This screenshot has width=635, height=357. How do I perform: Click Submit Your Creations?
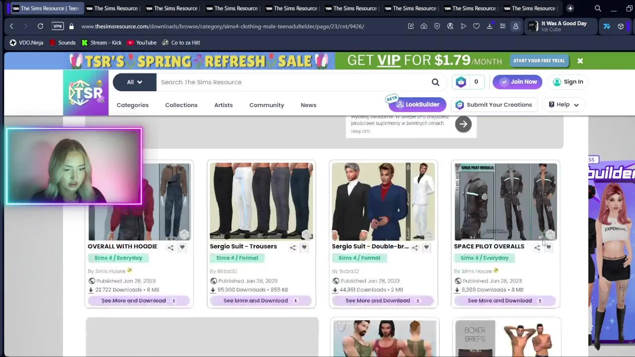(x=494, y=105)
